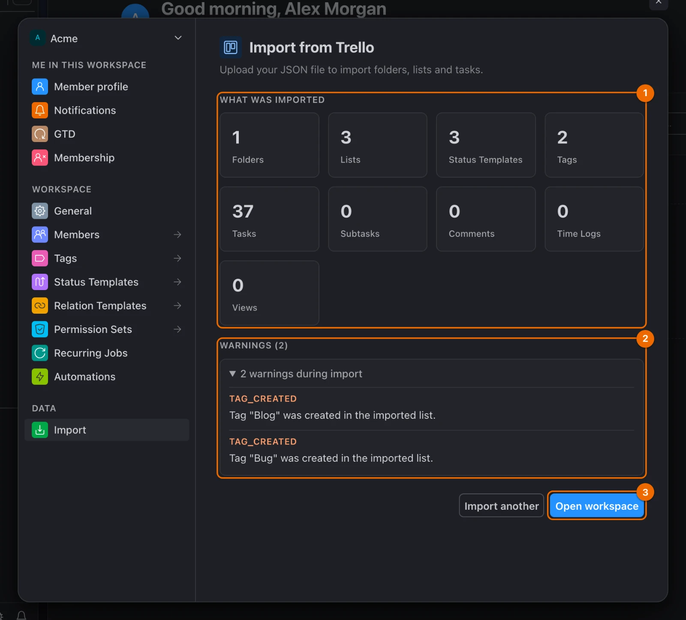The width and height of the screenshot is (686, 620).
Task: Click the green Import download icon
Action: (x=40, y=430)
